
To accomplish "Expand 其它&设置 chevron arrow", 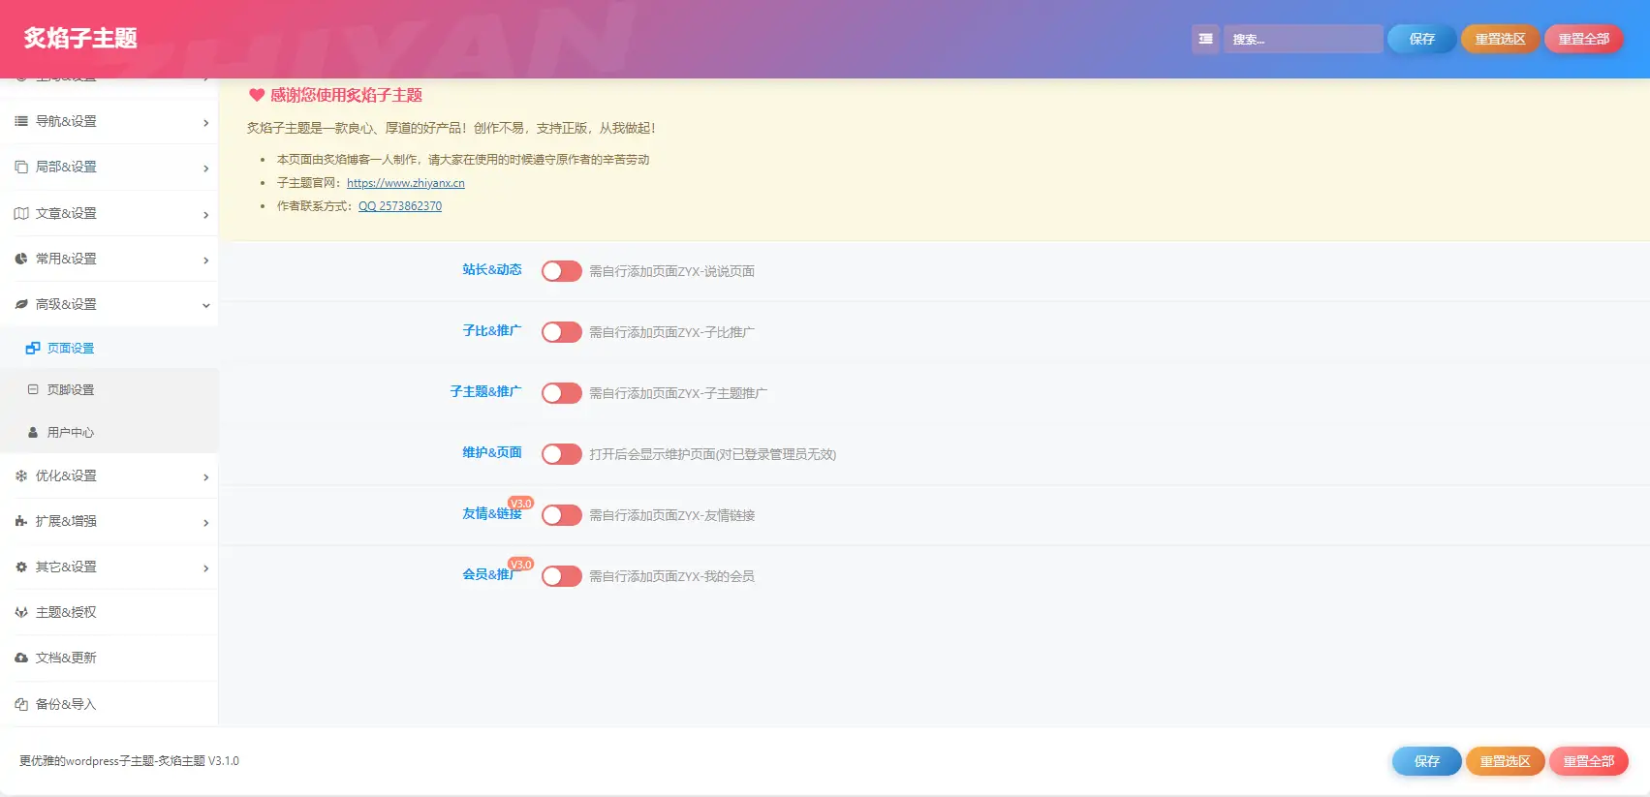I will pyautogui.click(x=205, y=568).
